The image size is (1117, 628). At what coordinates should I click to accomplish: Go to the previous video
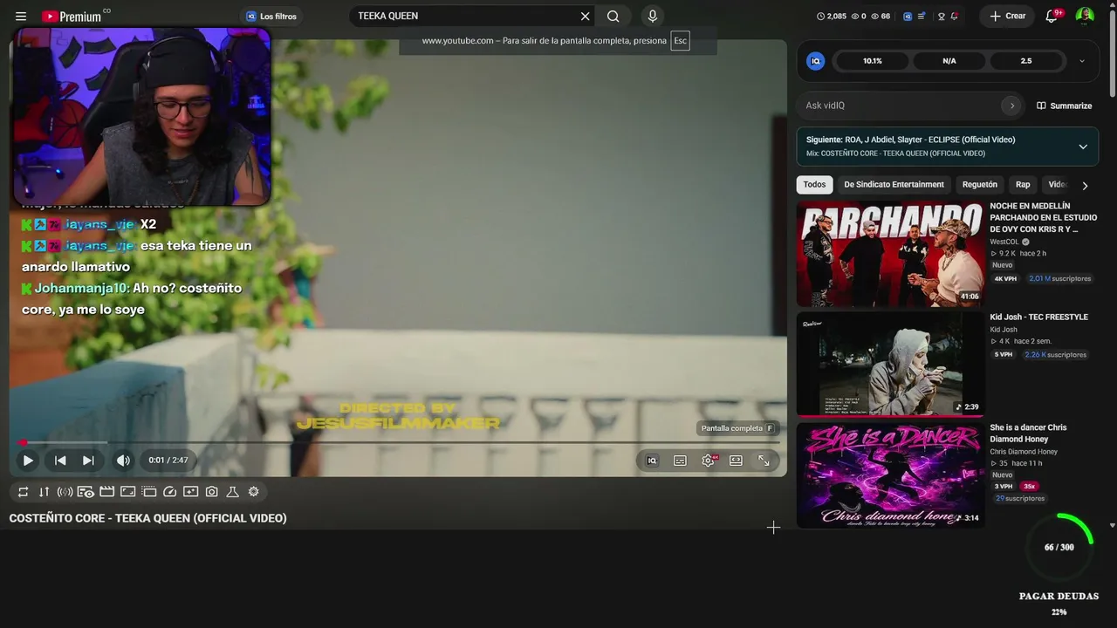click(x=60, y=461)
